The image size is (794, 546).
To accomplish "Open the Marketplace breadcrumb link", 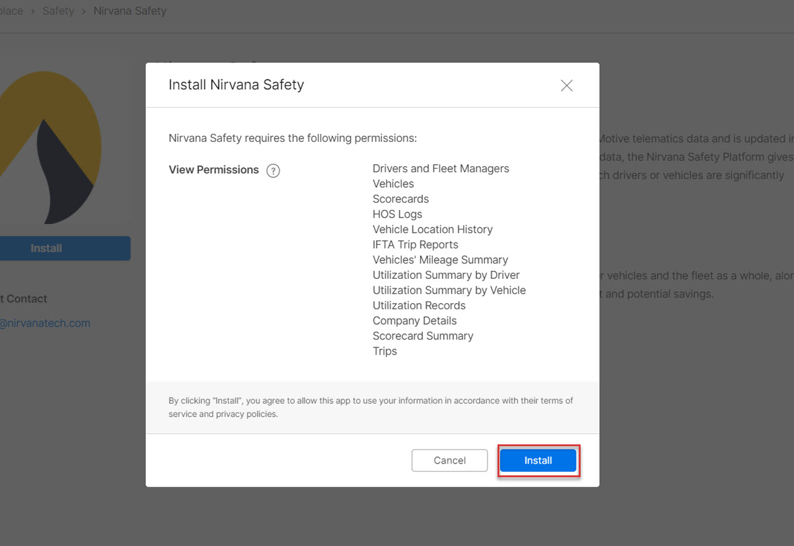I will pyautogui.click(x=11, y=11).
